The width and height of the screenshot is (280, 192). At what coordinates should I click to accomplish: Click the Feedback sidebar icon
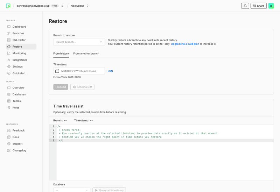[x=9, y=130]
